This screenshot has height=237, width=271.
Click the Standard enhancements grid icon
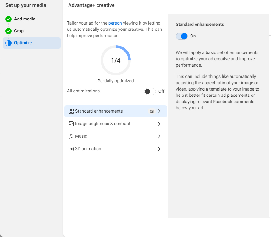[x=71, y=111]
